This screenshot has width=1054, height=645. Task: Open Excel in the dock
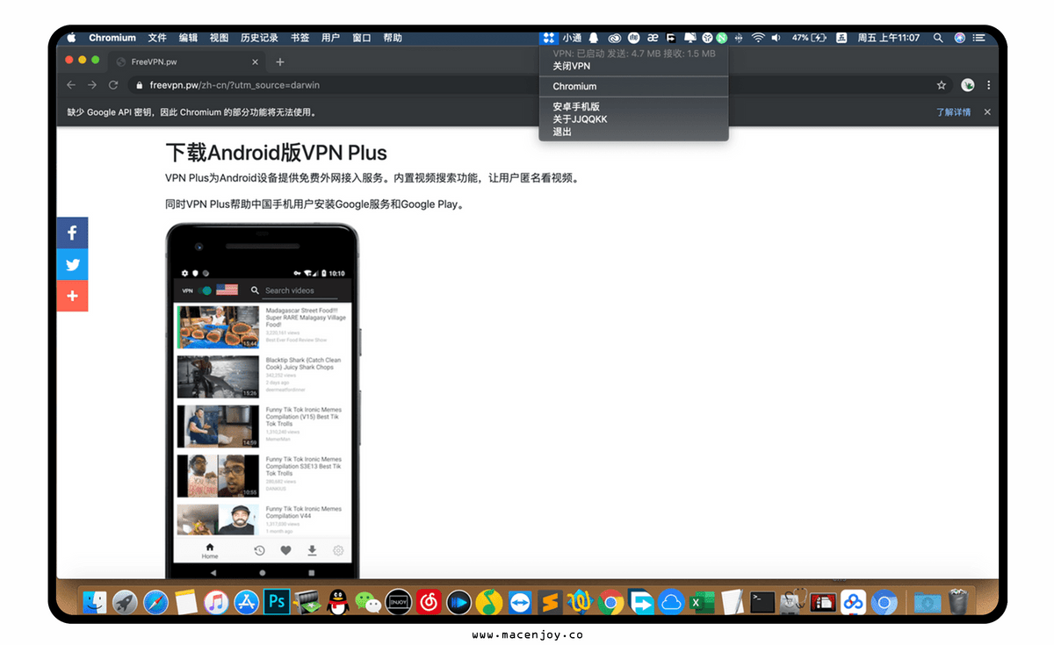coord(702,602)
